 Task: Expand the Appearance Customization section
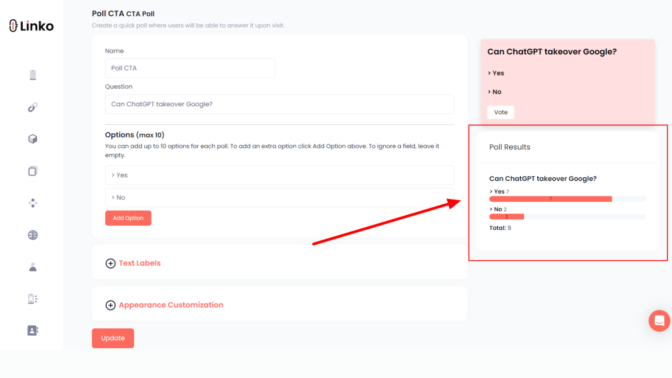(164, 305)
